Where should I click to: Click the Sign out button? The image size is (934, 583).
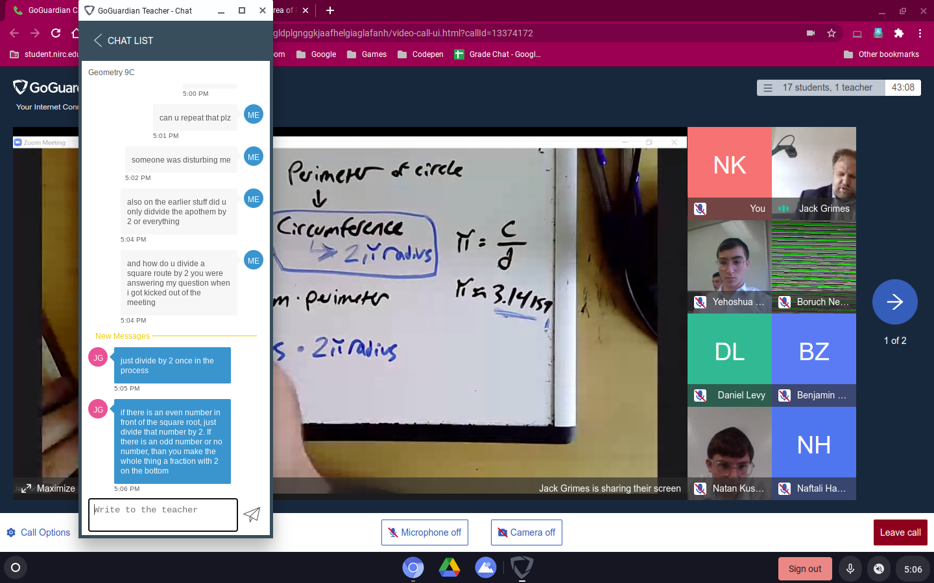click(804, 569)
